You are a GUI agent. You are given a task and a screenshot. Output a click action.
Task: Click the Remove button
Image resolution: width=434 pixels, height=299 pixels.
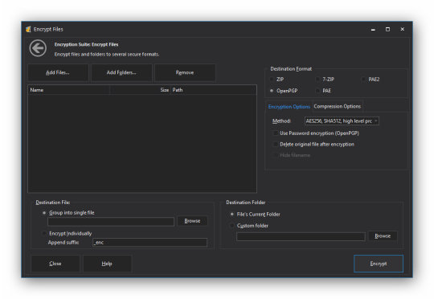coord(185,72)
